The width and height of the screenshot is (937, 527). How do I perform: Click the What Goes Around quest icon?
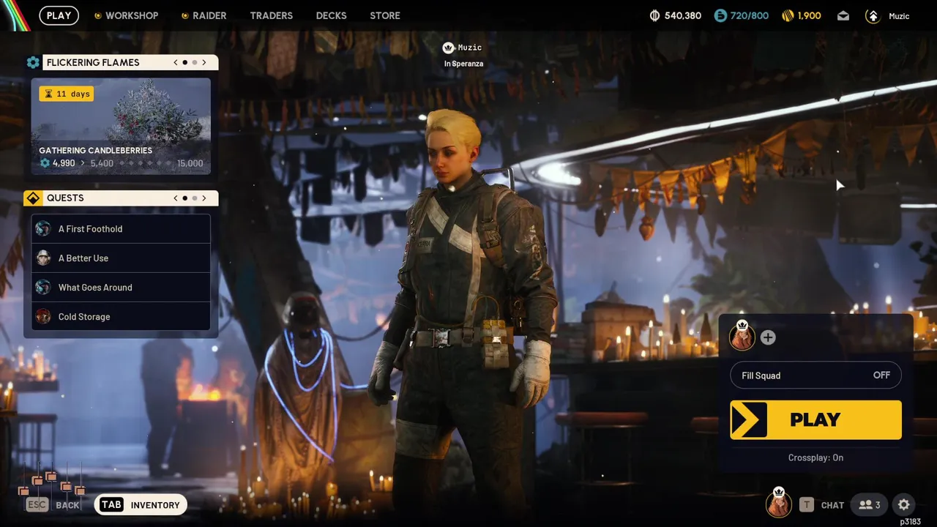43,287
